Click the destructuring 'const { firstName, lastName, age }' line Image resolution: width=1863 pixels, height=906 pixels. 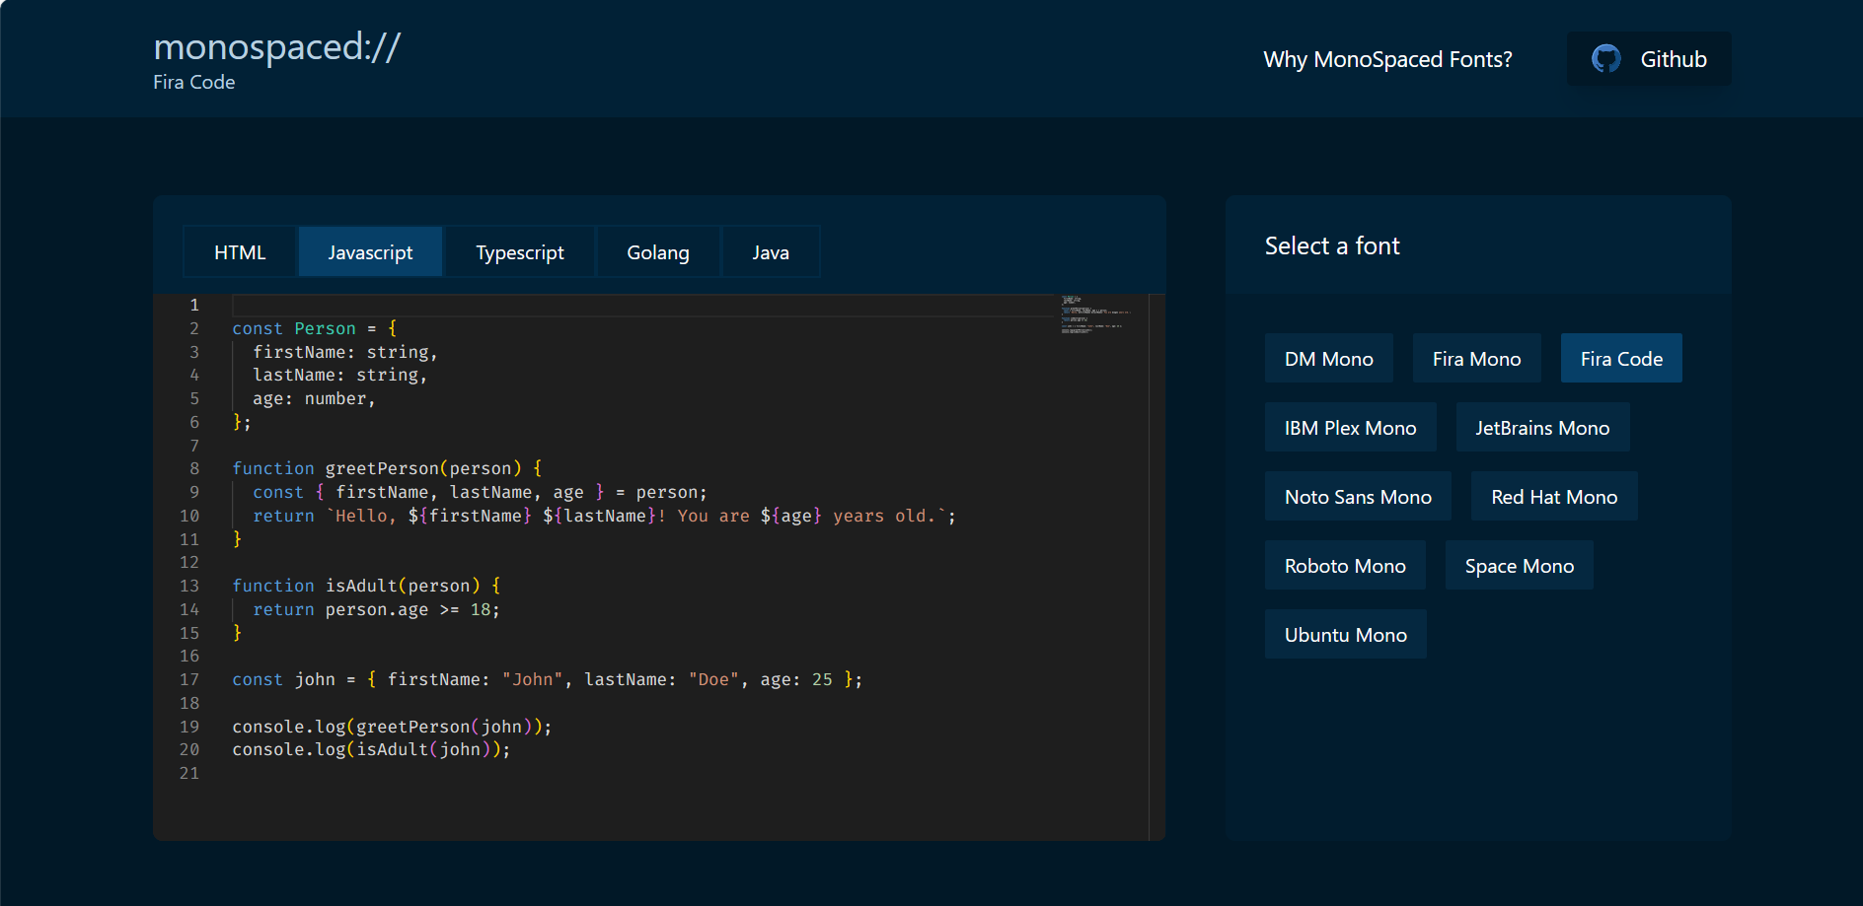point(480,492)
